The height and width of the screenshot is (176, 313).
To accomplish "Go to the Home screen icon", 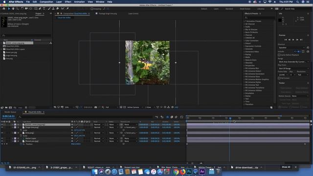I will (x=4, y=9).
